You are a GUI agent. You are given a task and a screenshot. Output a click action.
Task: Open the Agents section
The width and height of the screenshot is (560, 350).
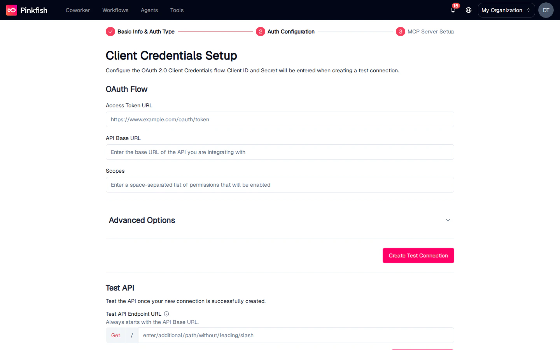click(149, 10)
